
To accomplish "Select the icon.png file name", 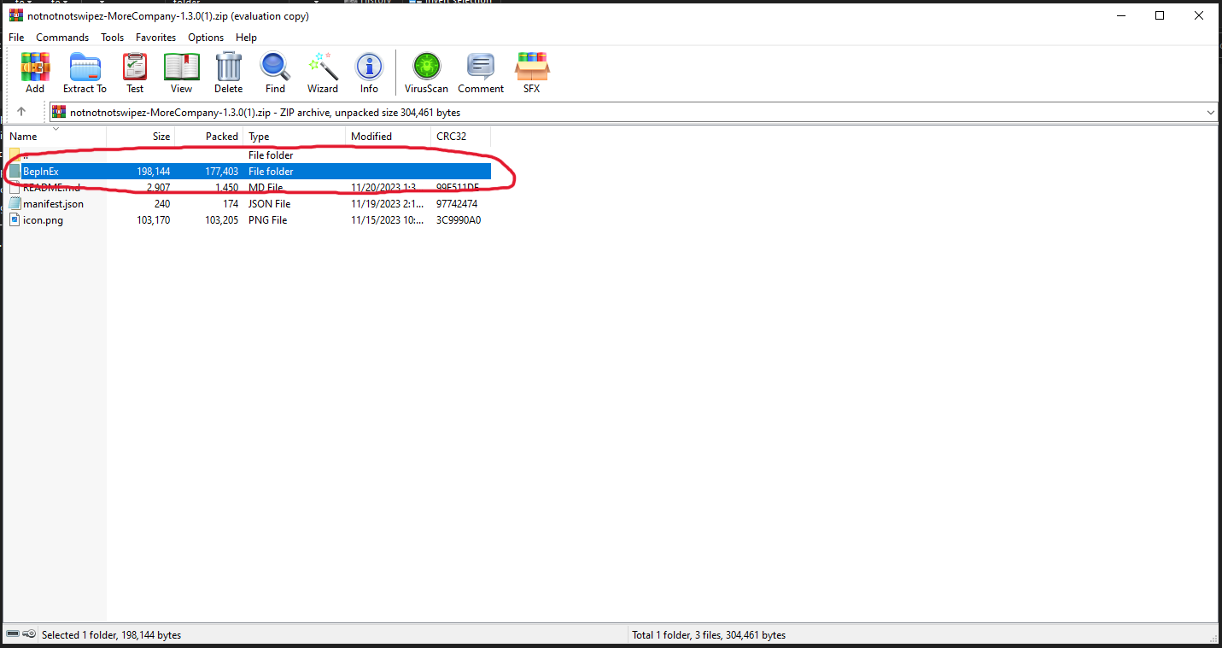I will click(43, 220).
